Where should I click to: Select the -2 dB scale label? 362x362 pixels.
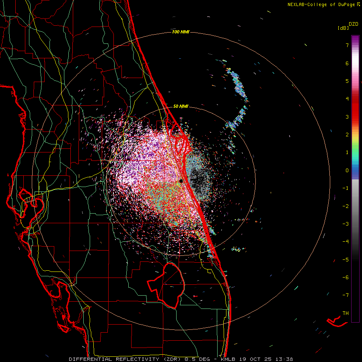pyautogui.click(x=346, y=206)
